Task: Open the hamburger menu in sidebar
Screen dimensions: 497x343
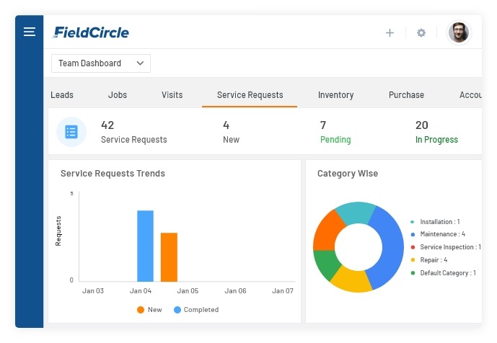Action: [x=29, y=32]
